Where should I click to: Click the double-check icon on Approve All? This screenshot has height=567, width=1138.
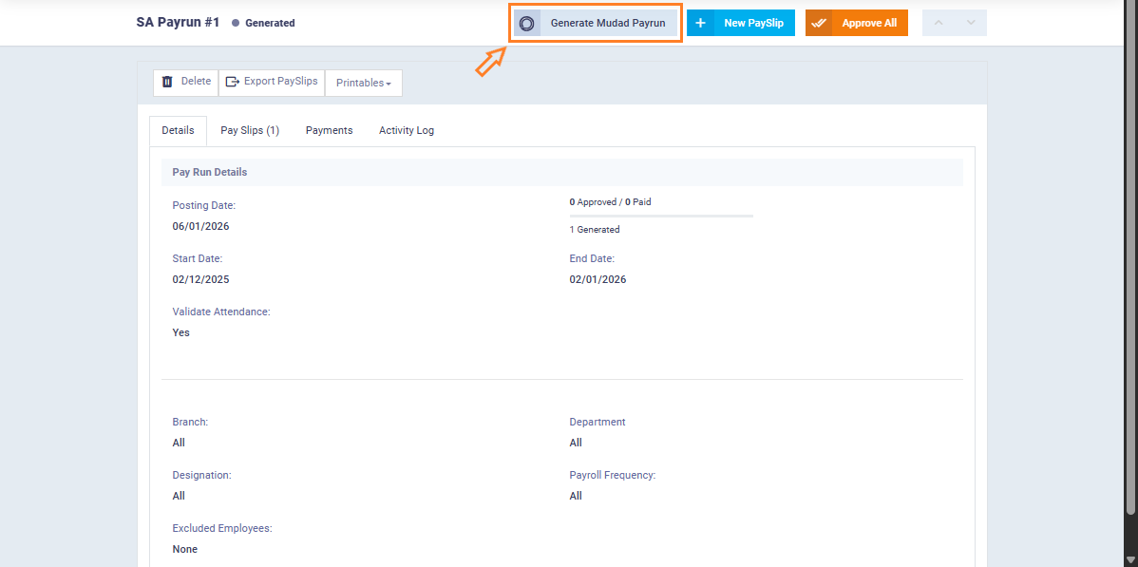pyautogui.click(x=819, y=23)
